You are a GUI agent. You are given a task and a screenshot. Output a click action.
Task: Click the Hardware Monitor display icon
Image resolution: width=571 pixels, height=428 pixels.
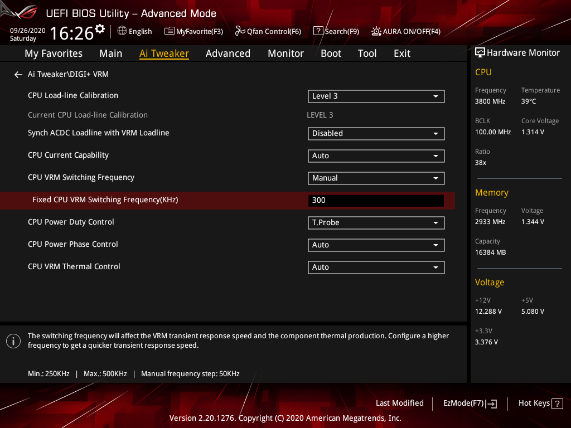[480, 53]
